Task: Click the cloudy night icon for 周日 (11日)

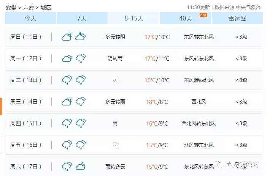Action: [x=80, y=37]
